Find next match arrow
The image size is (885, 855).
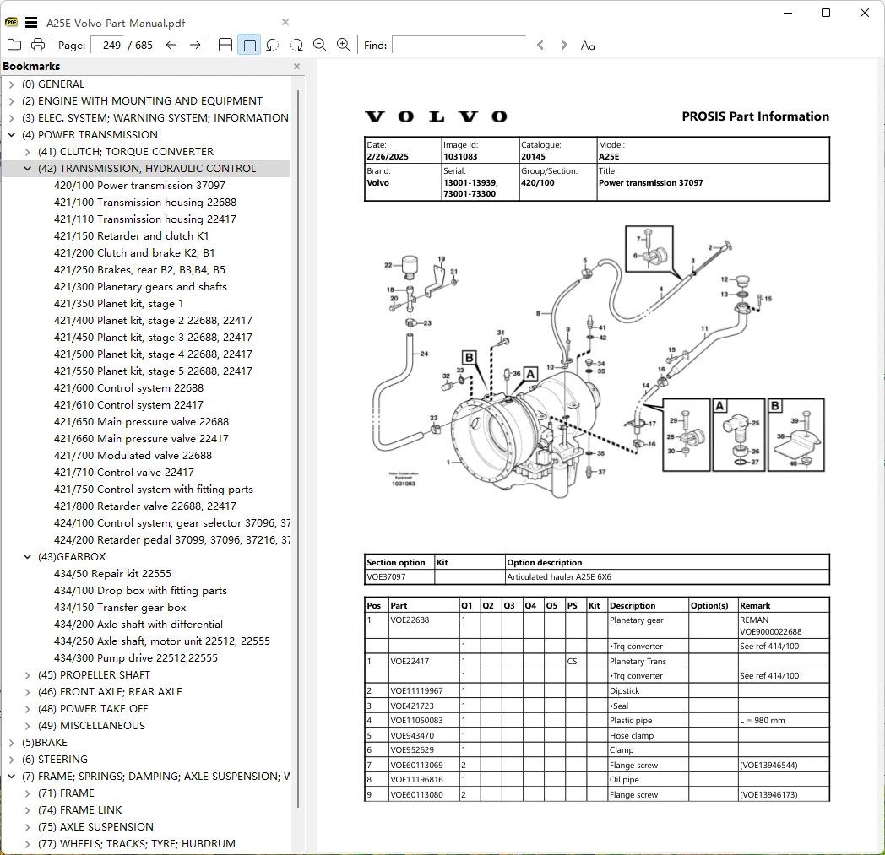[x=563, y=45]
